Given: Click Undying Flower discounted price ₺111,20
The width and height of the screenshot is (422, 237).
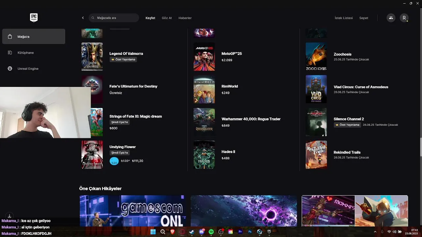Looking at the screenshot, I should tap(137, 161).
